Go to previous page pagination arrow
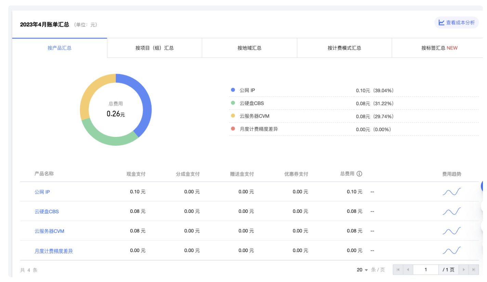Screen dimensions: 487x282 point(408,270)
